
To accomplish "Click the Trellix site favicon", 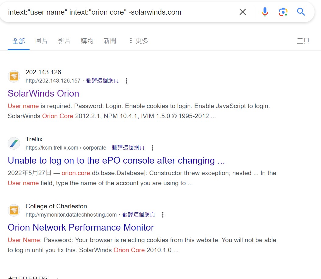I will pyautogui.click(x=14, y=143).
